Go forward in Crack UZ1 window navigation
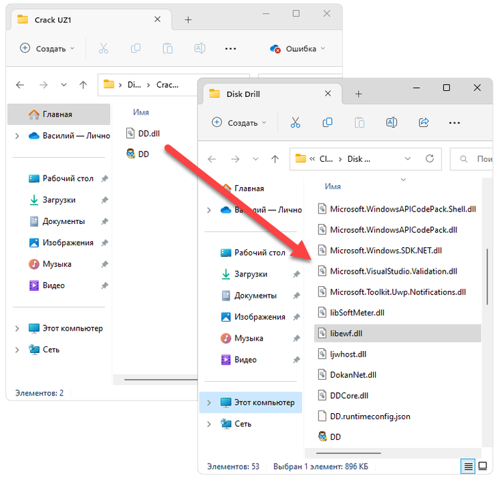The height and width of the screenshot is (478, 498). pyautogui.click(x=44, y=85)
